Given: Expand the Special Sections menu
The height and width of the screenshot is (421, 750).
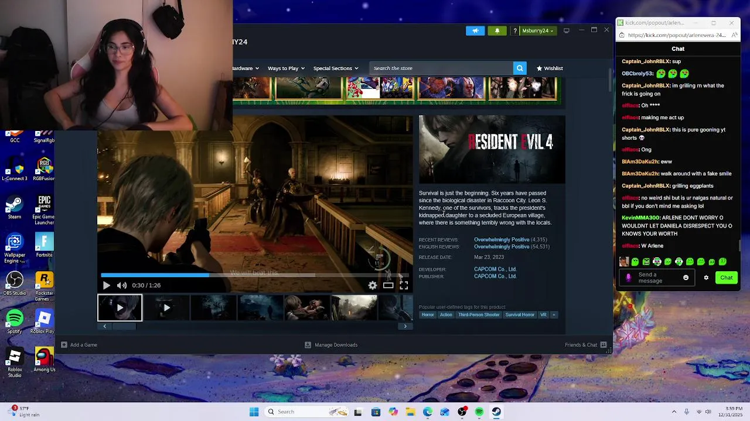Looking at the screenshot, I should pos(335,68).
